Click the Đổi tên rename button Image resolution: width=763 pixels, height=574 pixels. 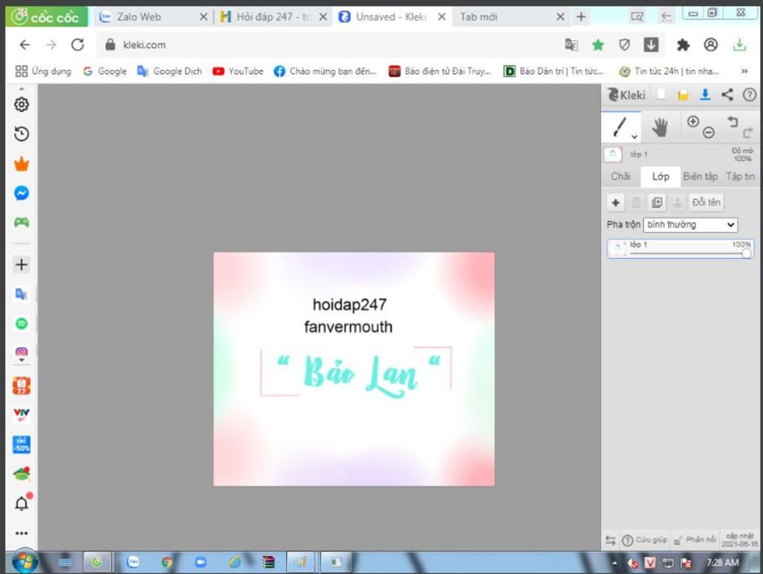pos(706,203)
